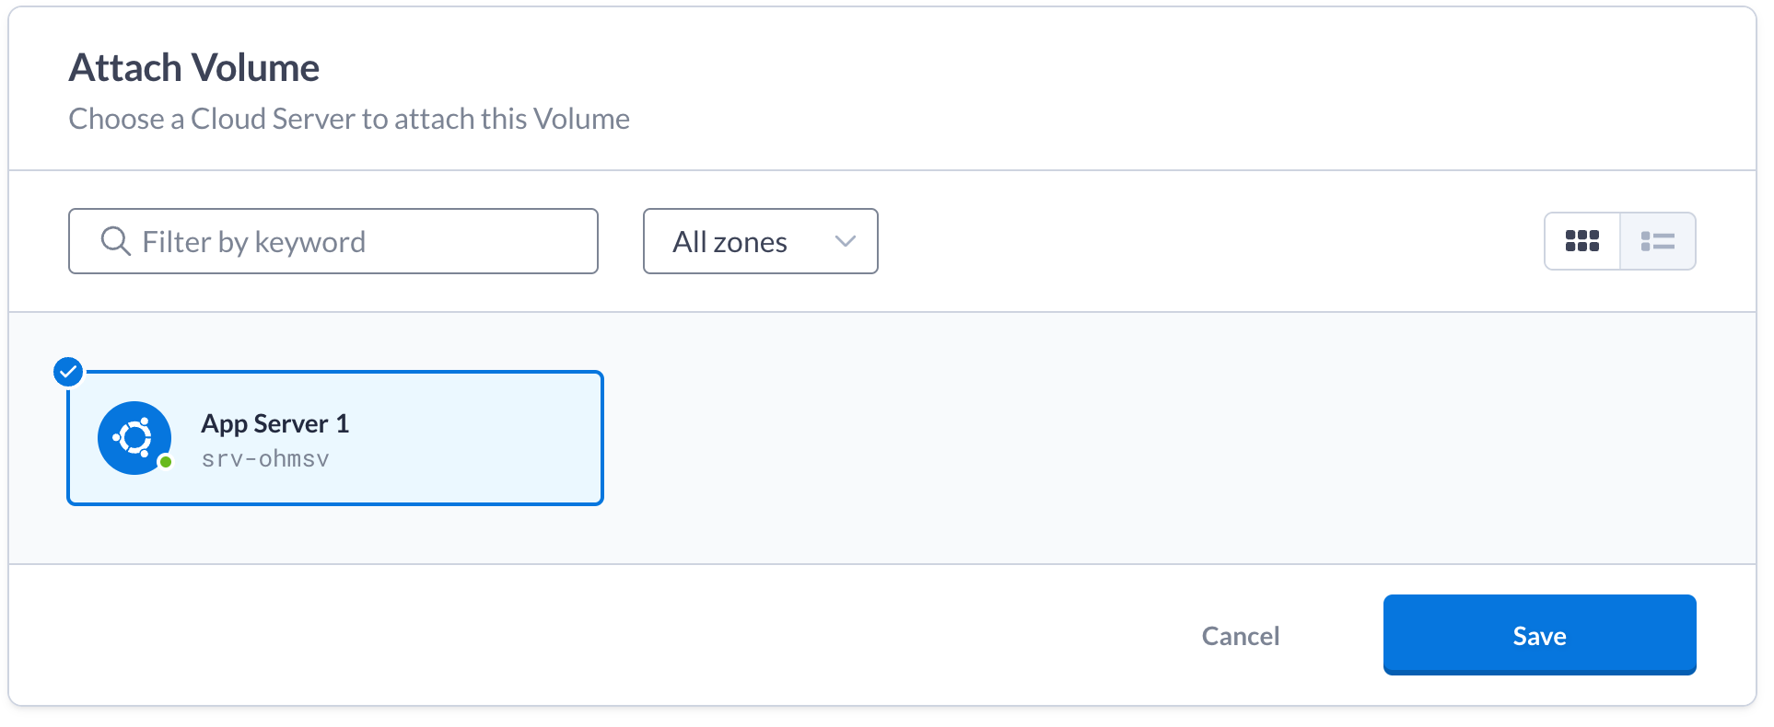The width and height of the screenshot is (1774, 727).
Task: Click the All zones label text
Action: click(729, 242)
